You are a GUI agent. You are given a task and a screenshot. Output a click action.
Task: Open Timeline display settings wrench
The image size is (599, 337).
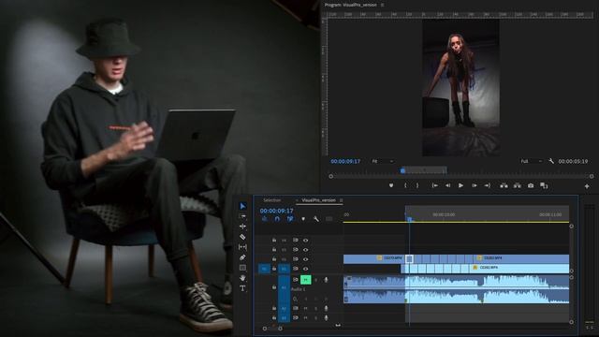pos(316,219)
